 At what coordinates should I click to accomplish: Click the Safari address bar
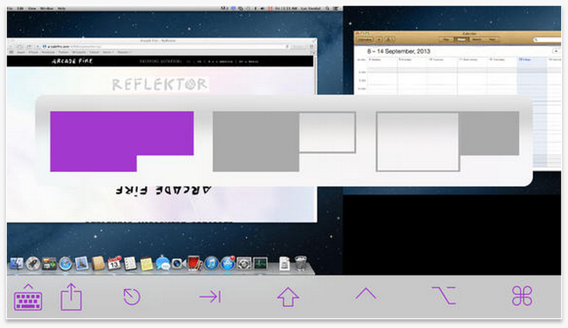(x=165, y=47)
